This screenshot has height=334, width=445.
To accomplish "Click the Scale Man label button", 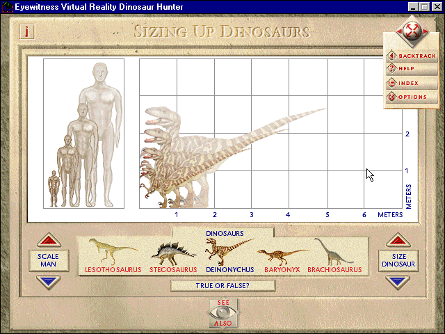I will (x=49, y=260).
